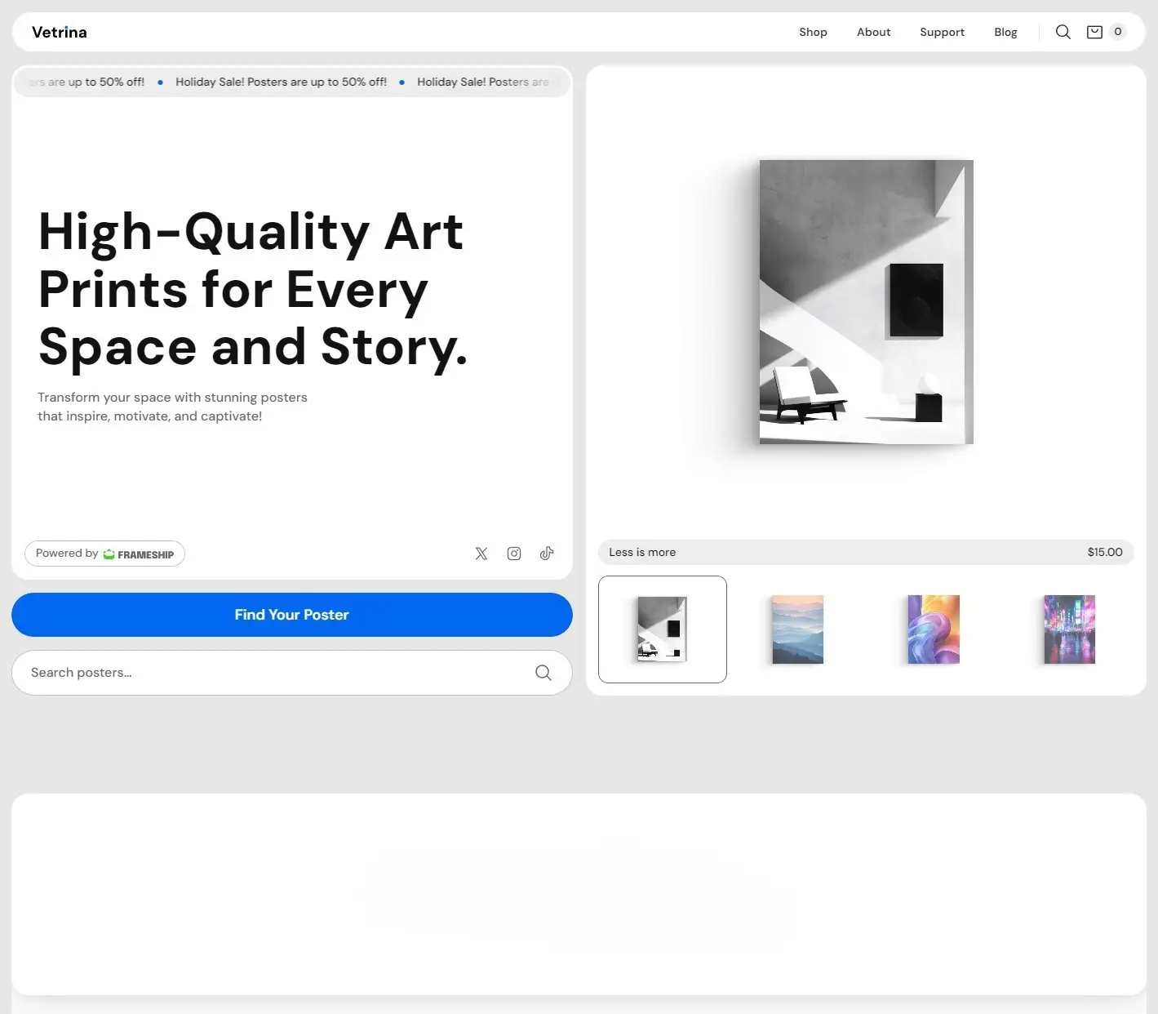Open the Blog page
Screen dimensions: 1158x1014
[x=1005, y=32]
